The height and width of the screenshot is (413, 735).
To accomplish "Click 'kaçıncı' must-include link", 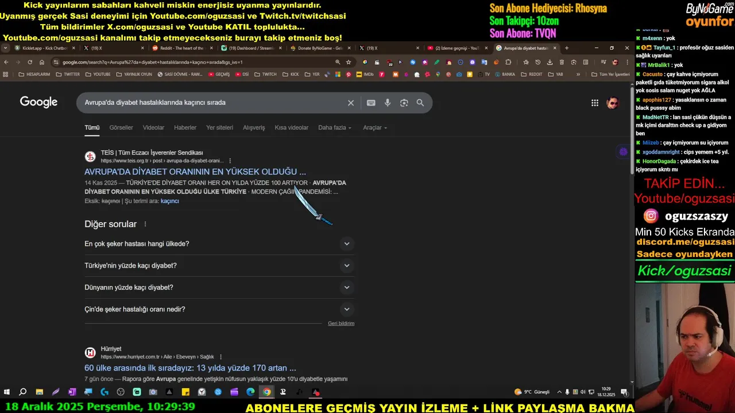I will (x=170, y=201).
